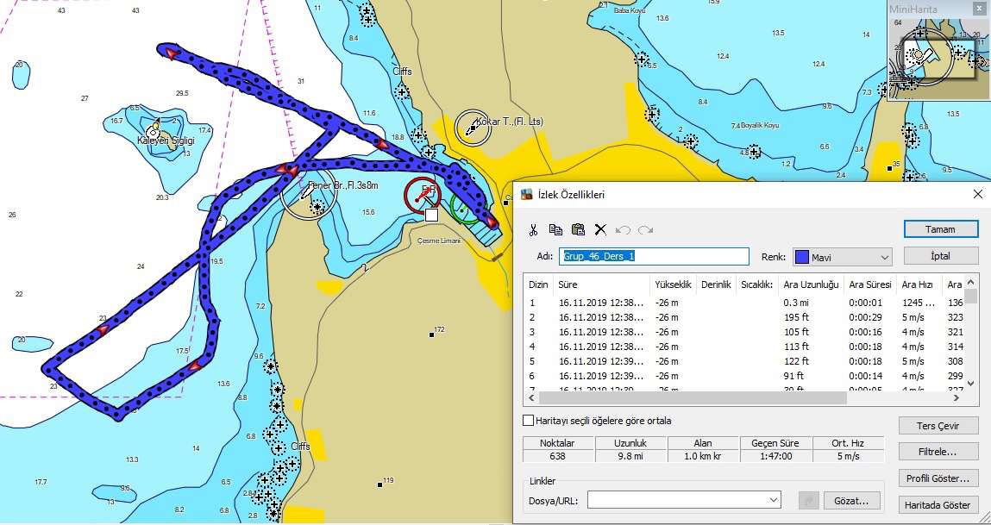Open the Filtrele... dialog

point(938,452)
